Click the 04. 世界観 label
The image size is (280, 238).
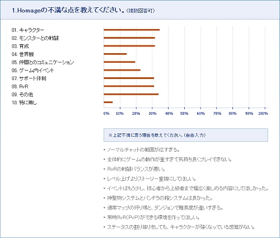coord(22,54)
